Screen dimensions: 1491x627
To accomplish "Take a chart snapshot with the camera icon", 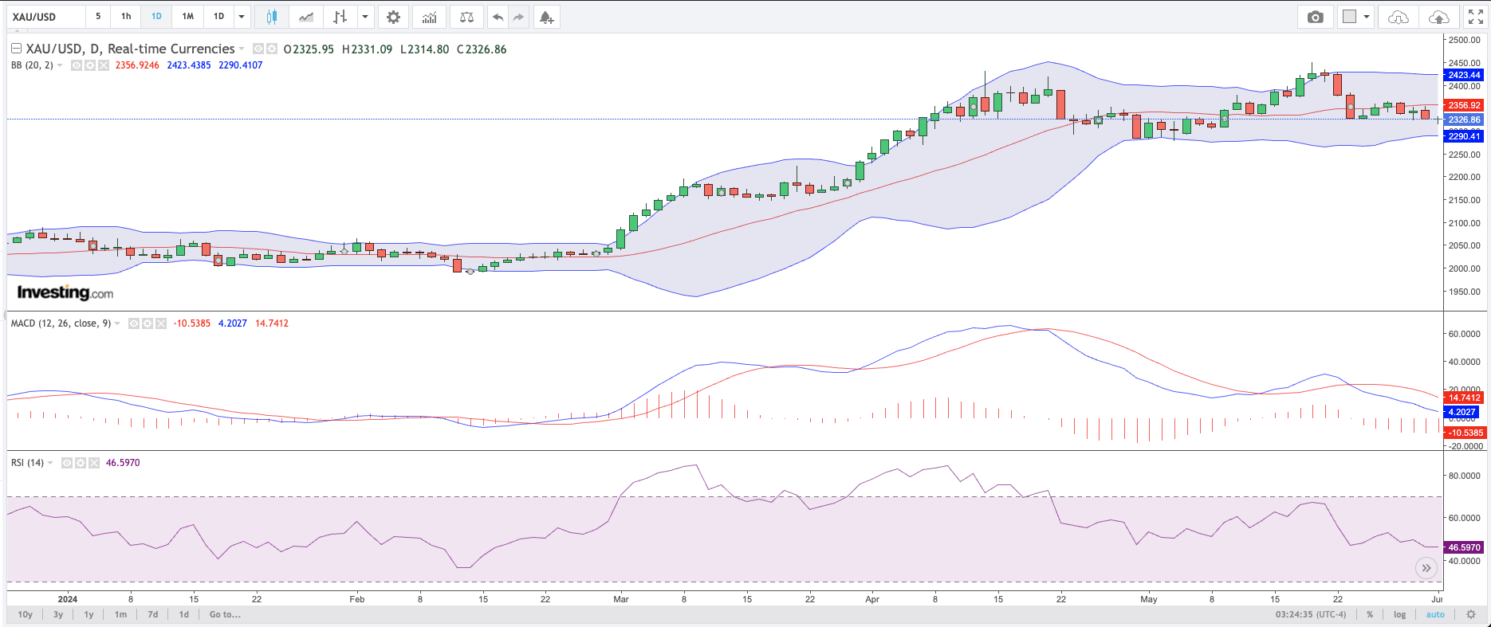I will (x=1315, y=17).
